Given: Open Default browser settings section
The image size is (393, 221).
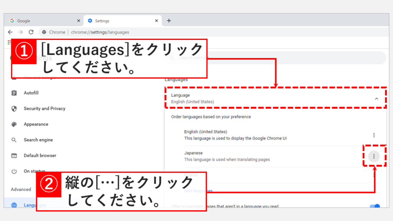Looking at the screenshot, I should point(40,155).
